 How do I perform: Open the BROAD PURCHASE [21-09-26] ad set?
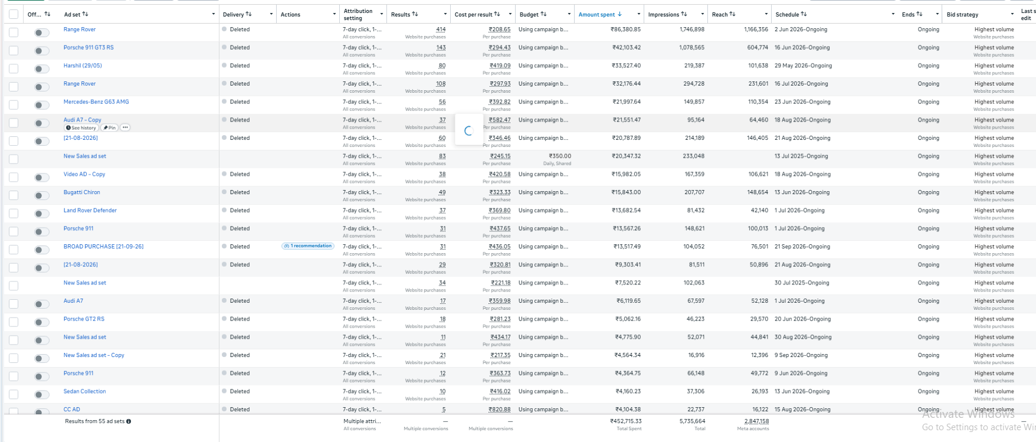[x=104, y=247]
